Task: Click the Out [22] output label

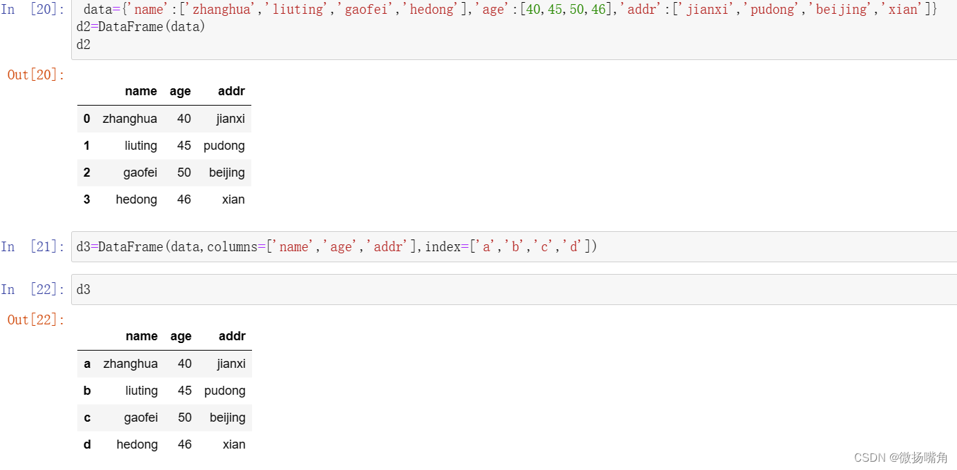Action: (35, 320)
